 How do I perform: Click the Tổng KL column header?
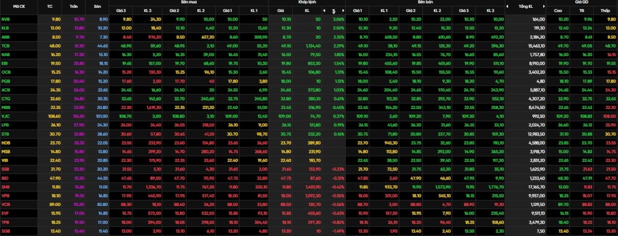coord(526,7)
